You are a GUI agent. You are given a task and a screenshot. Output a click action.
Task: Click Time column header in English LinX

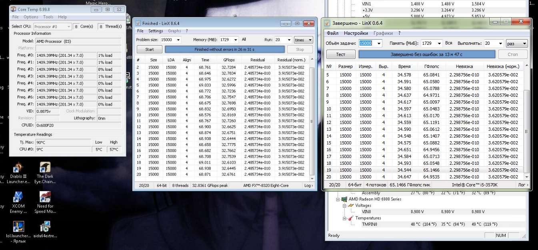(205, 60)
